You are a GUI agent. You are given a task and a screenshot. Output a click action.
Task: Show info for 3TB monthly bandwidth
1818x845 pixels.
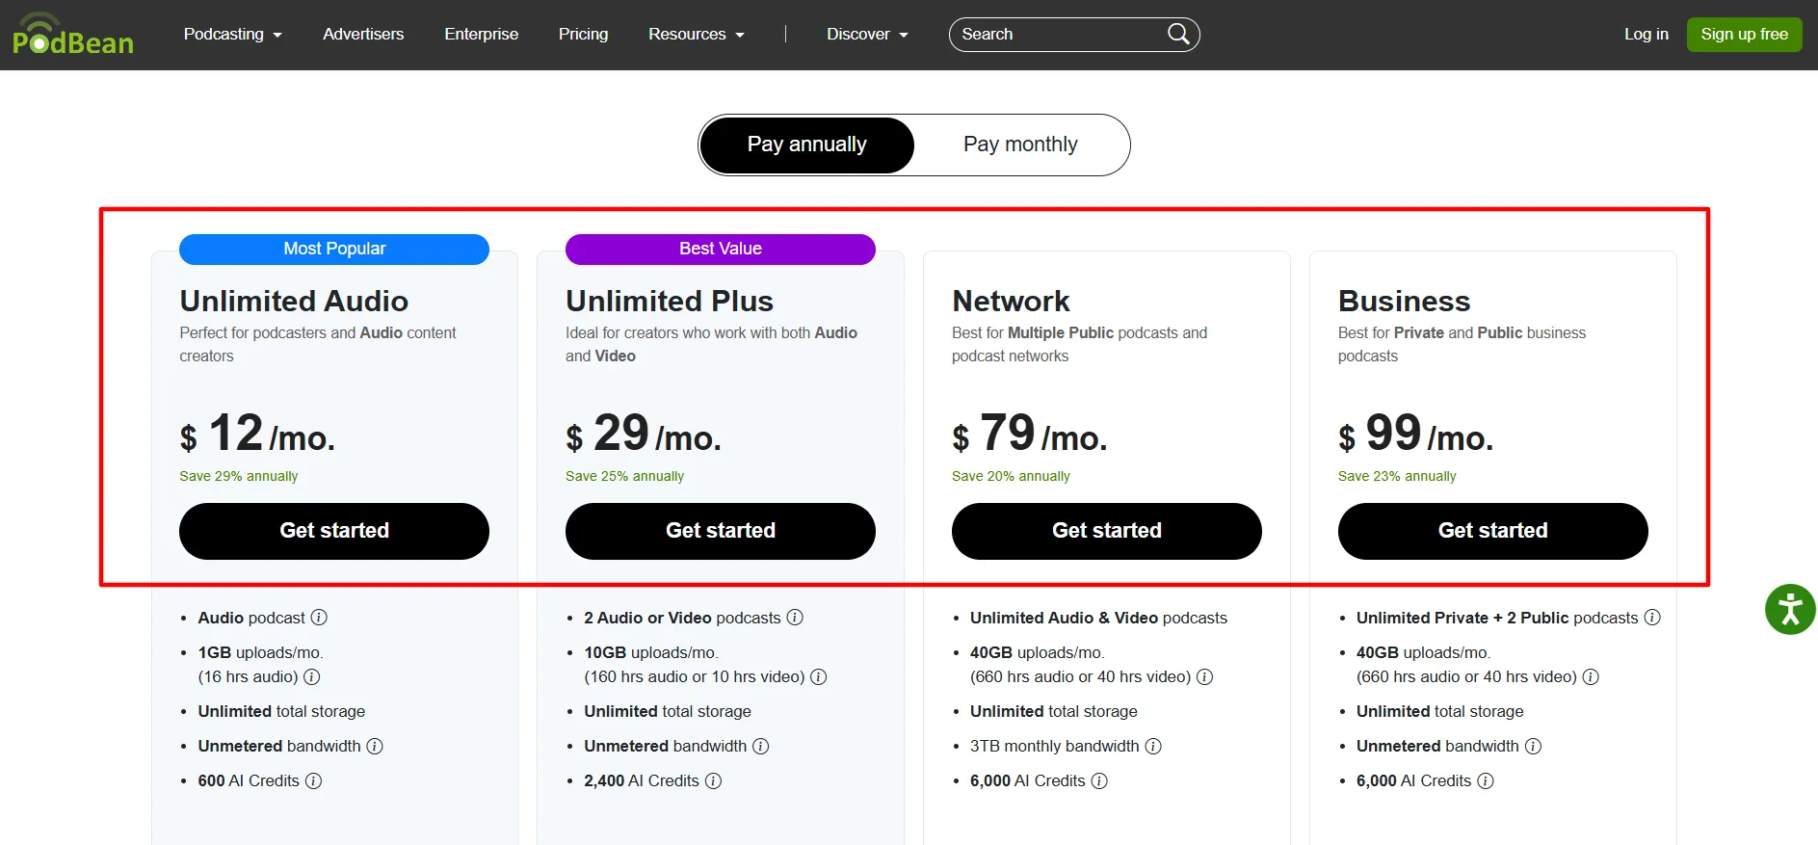(1153, 746)
